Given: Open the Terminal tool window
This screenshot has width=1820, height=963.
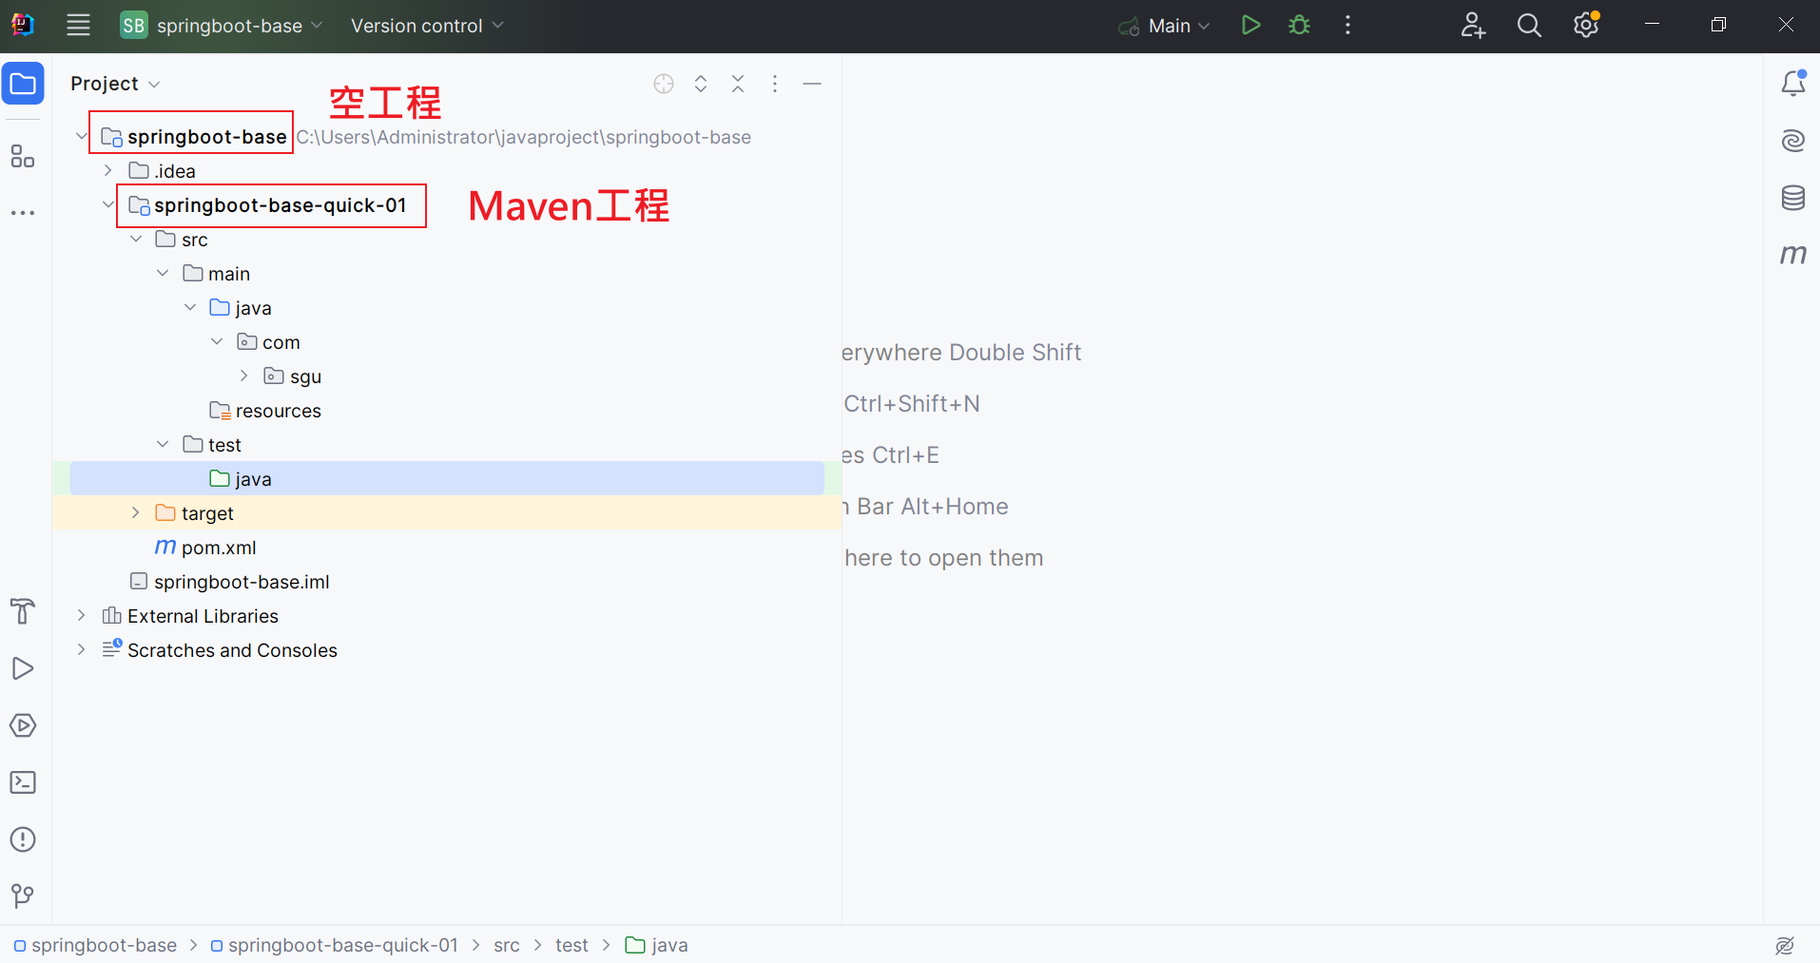Looking at the screenshot, I should point(23,782).
